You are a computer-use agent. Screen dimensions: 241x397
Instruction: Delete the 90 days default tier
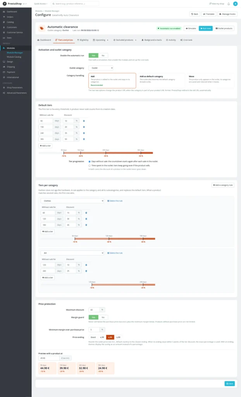[84, 121]
